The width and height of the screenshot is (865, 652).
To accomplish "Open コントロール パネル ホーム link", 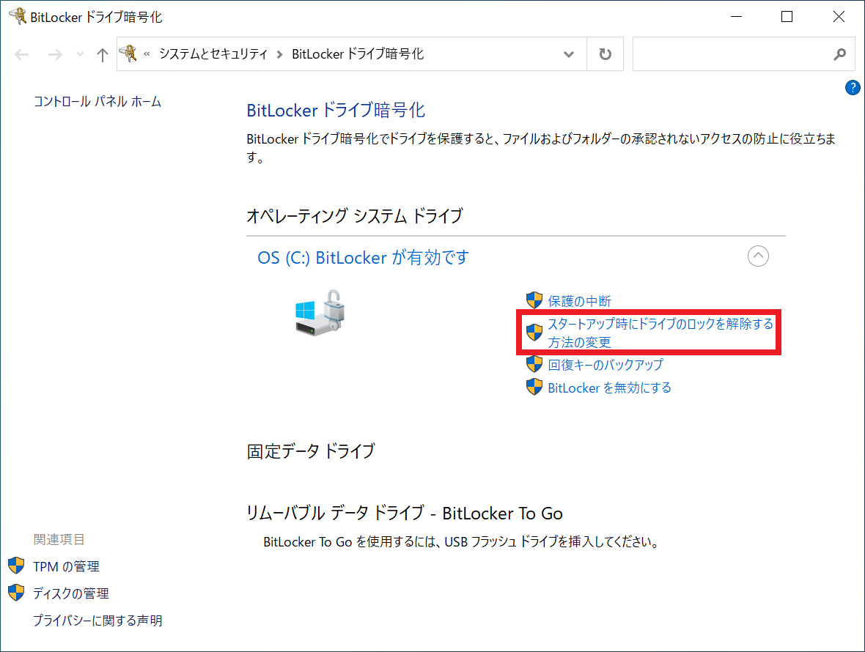I will click(x=97, y=101).
